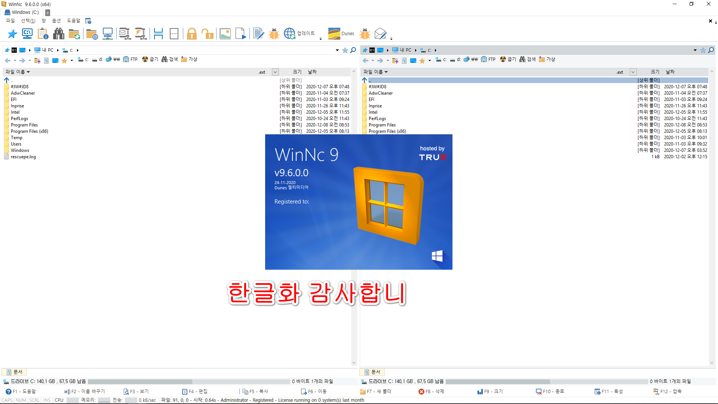718x404 pixels.
Task: Click the help window icon in menu bar
Action: tap(88, 21)
